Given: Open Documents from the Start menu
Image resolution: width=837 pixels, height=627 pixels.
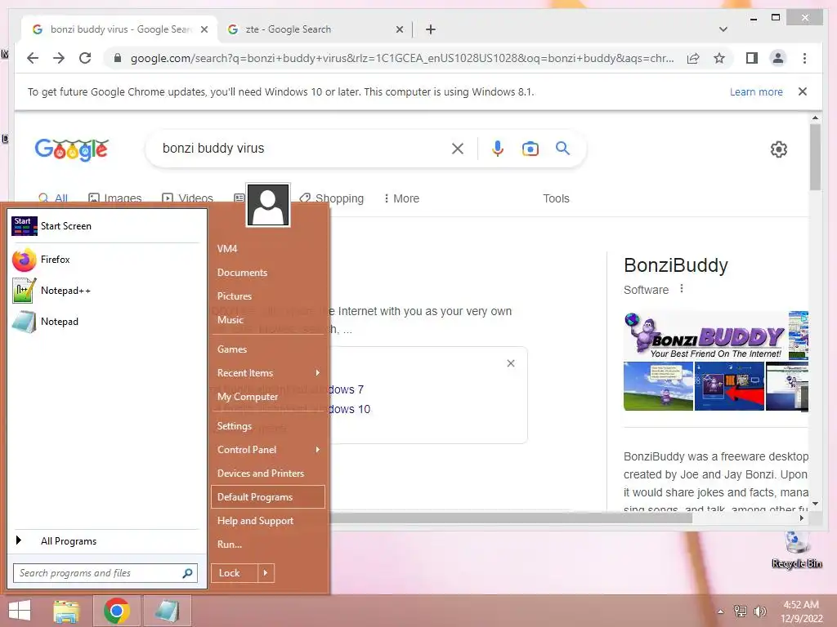Looking at the screenshot, I should click(x=268, y=273).
